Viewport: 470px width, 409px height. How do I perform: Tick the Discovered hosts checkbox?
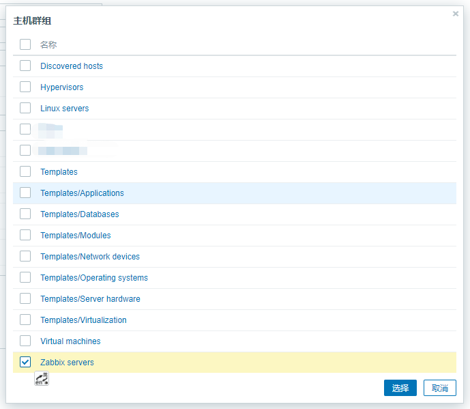click(25, 66)
